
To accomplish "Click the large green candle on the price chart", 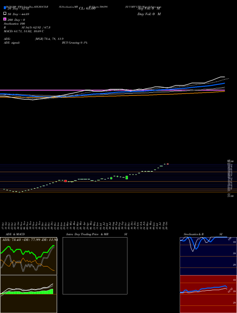I will 127,177.
